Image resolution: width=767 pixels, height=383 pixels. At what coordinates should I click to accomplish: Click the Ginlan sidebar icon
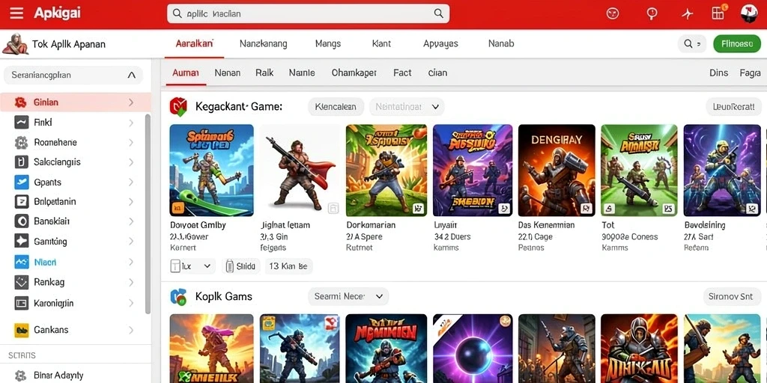(x=20, y=102)
